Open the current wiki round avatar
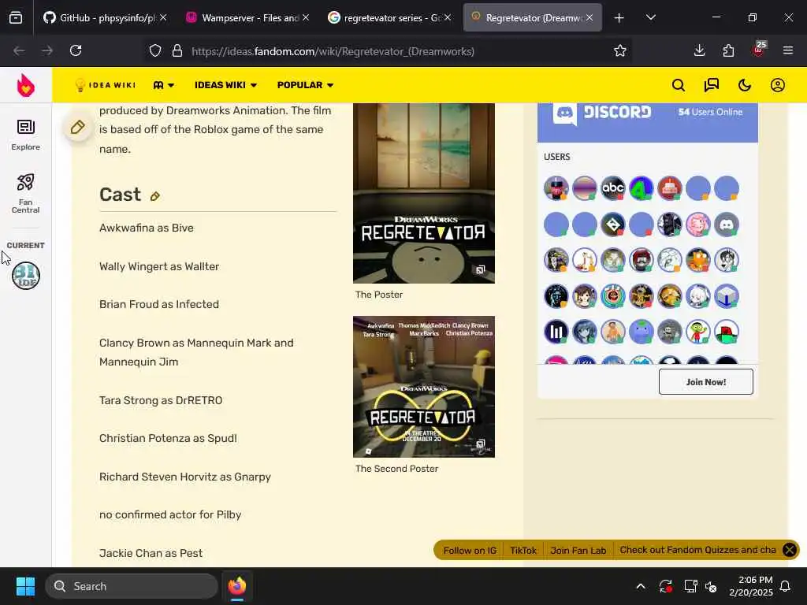 tap(26, 276)
